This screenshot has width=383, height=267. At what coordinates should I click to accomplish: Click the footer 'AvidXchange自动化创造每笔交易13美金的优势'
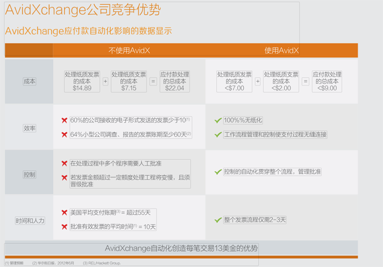(181, 248)
